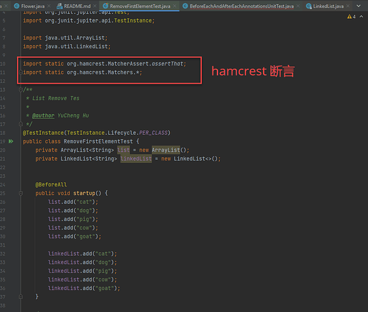Click the highlighted ArrayList constructor call
Viewport: 368px width, 312px height.
click(x=166, y=150)
